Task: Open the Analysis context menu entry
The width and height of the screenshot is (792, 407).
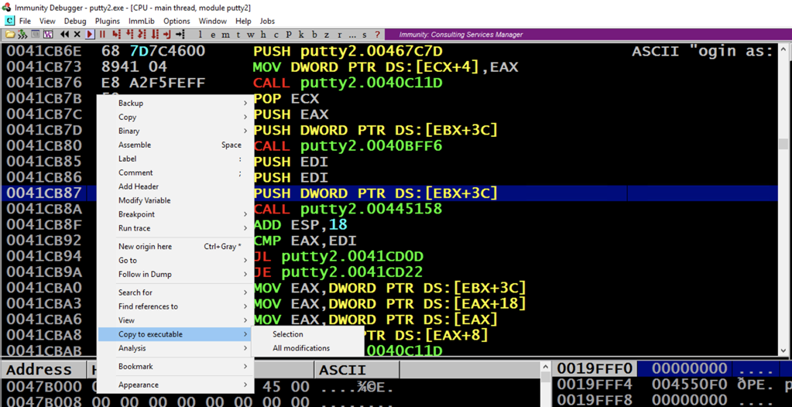Action: tap(175, 348)
